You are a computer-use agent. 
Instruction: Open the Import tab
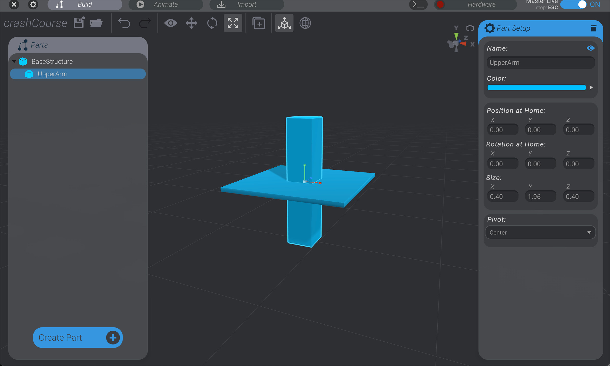pyautogui.click(x=247, y=4)
